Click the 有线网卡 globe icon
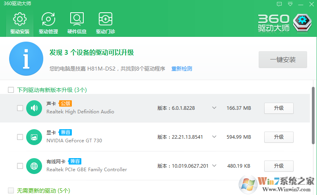Screen dimensions: 317x195 34,166
